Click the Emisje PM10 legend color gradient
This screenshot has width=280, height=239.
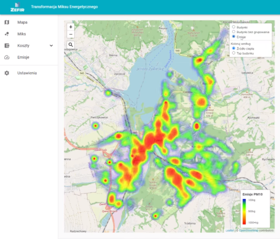click(244, 211)
